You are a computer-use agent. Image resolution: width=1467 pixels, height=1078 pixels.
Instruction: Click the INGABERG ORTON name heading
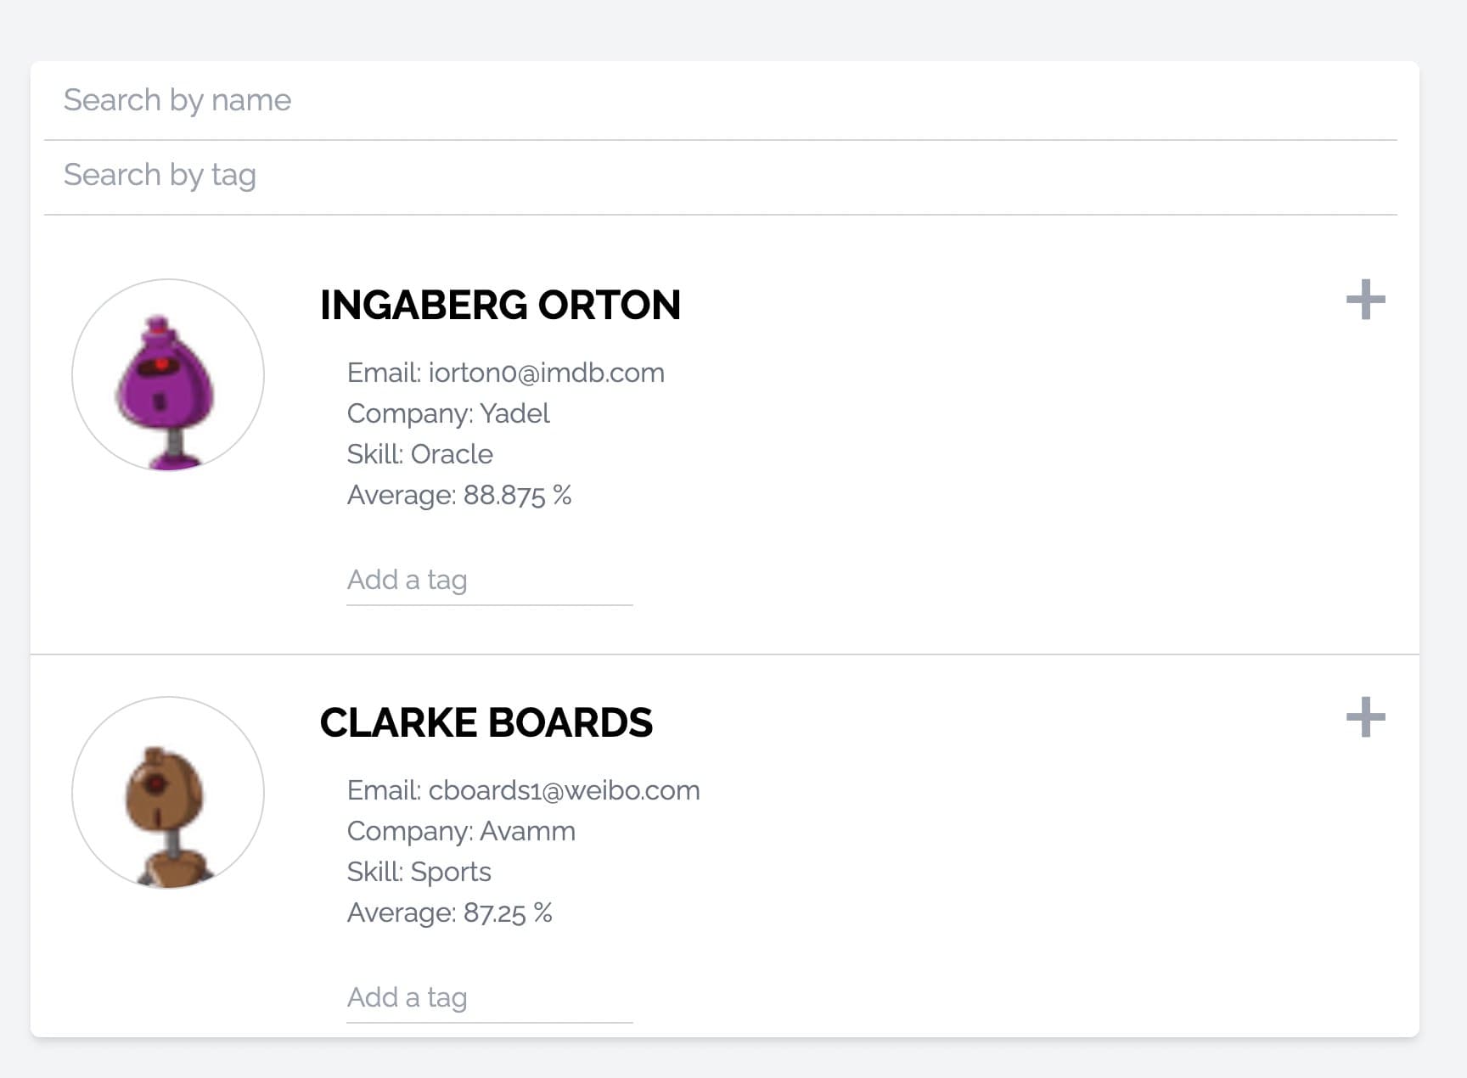click(x=500, y=305)
